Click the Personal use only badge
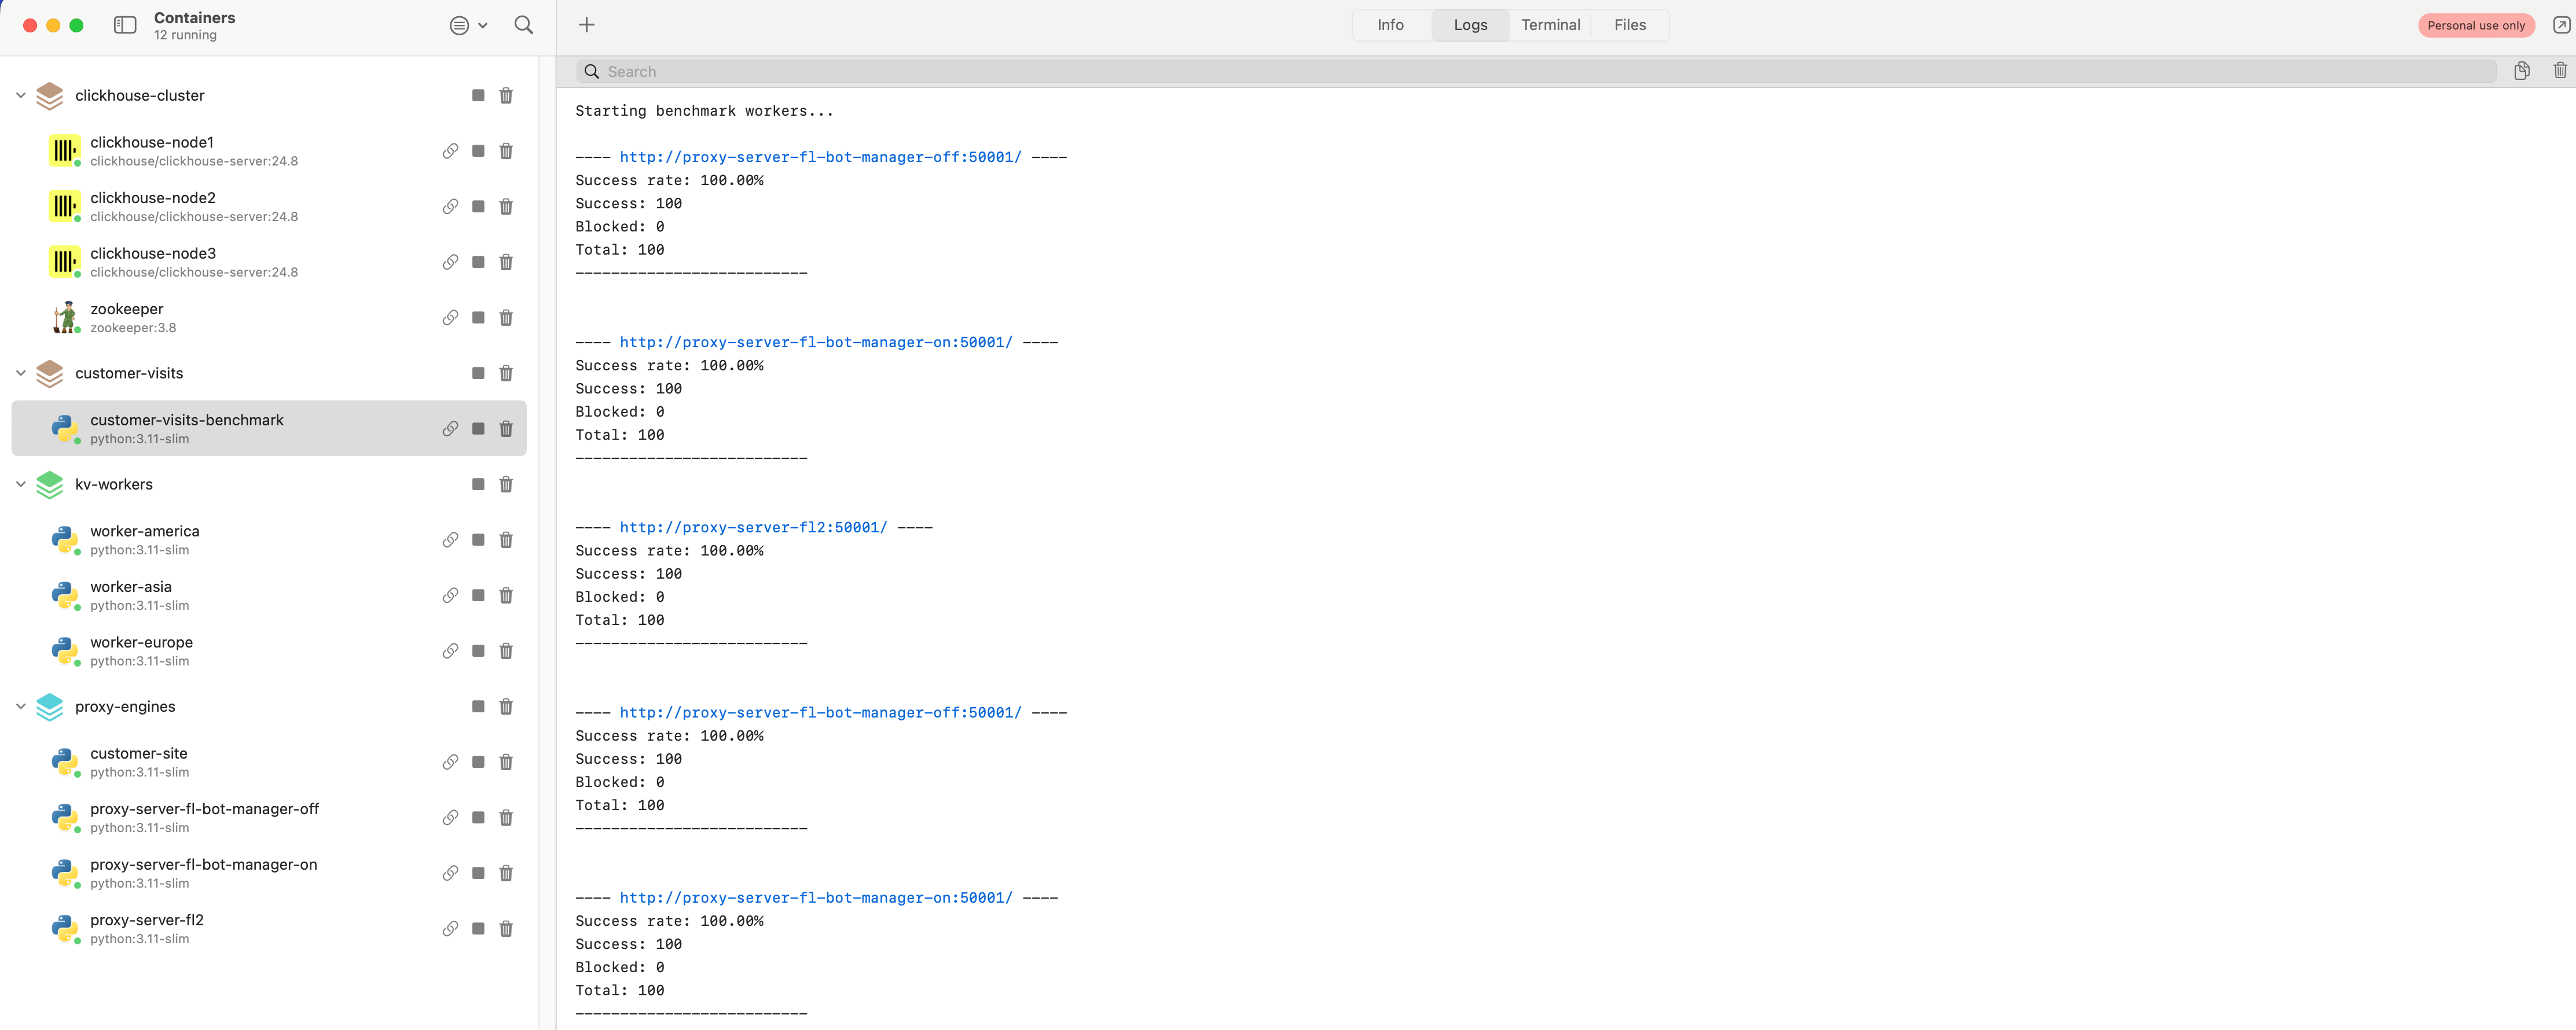Image resolution: width=2576 pixels, height=1030 pixels. tap(2475, 25)
